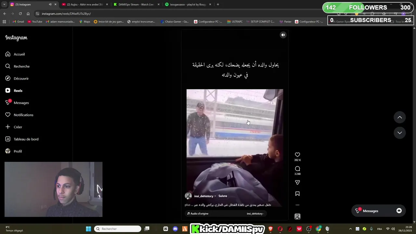The image size is (416, 234).
Task: Go to Découvrir explore page
Action: coord(17,78)
